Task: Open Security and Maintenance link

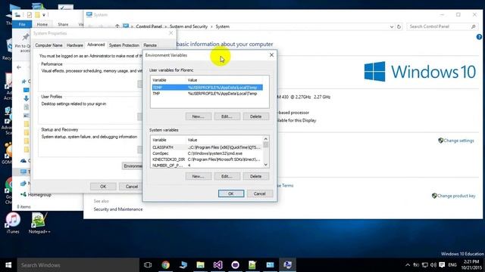Action: [x=118, y=209]
